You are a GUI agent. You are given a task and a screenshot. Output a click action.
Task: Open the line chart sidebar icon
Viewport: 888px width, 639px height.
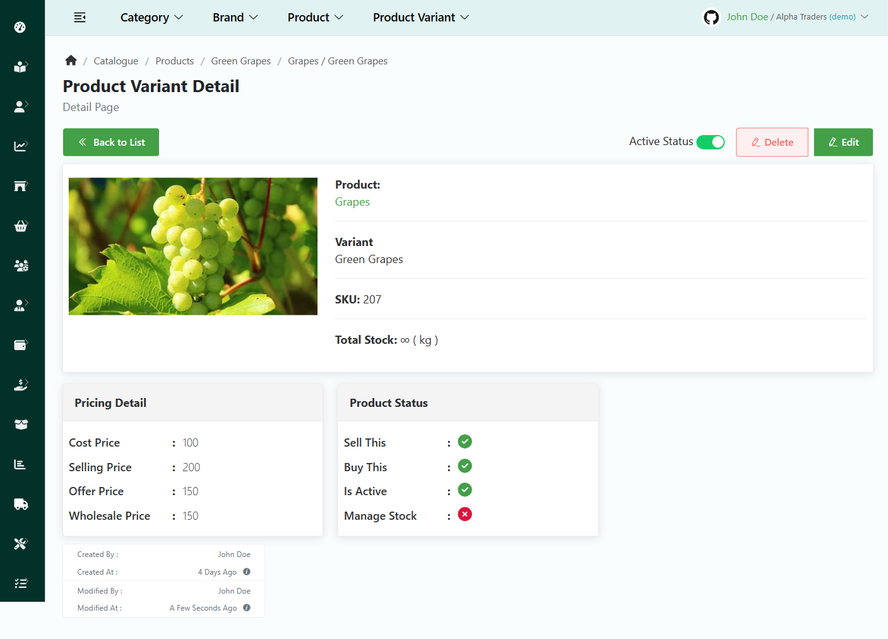pos(21,146)
